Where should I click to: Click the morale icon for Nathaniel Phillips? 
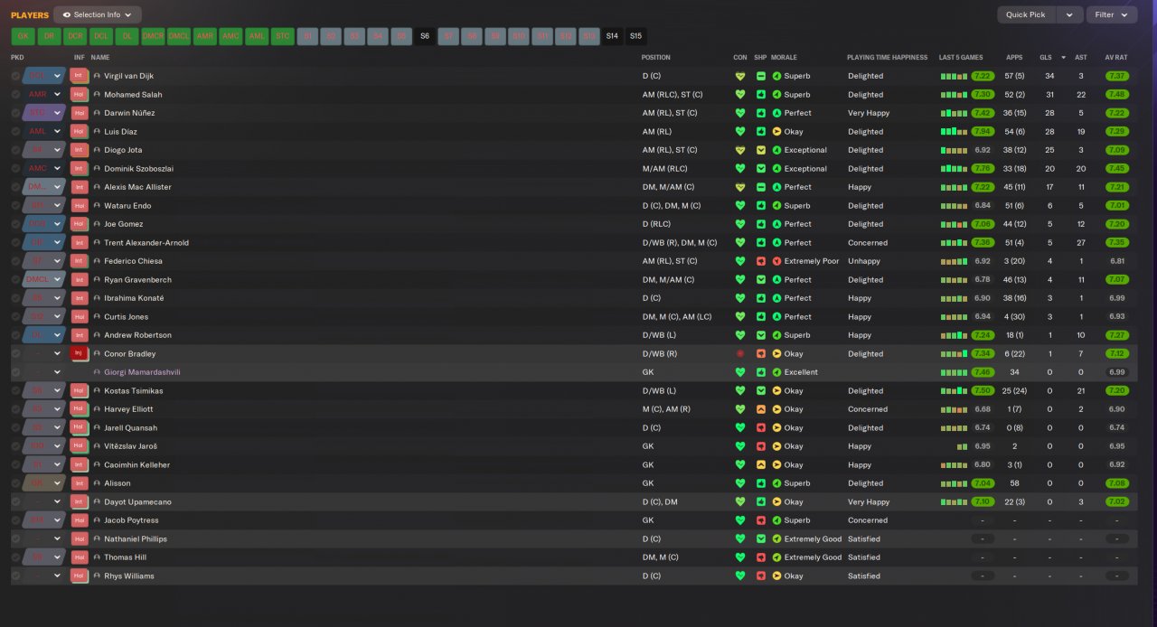tap(776, 538)
